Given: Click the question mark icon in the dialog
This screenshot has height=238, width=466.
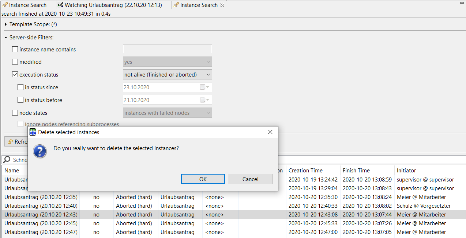Looking at the screenshot, I should pyautogui.click(x=40, y=151).
